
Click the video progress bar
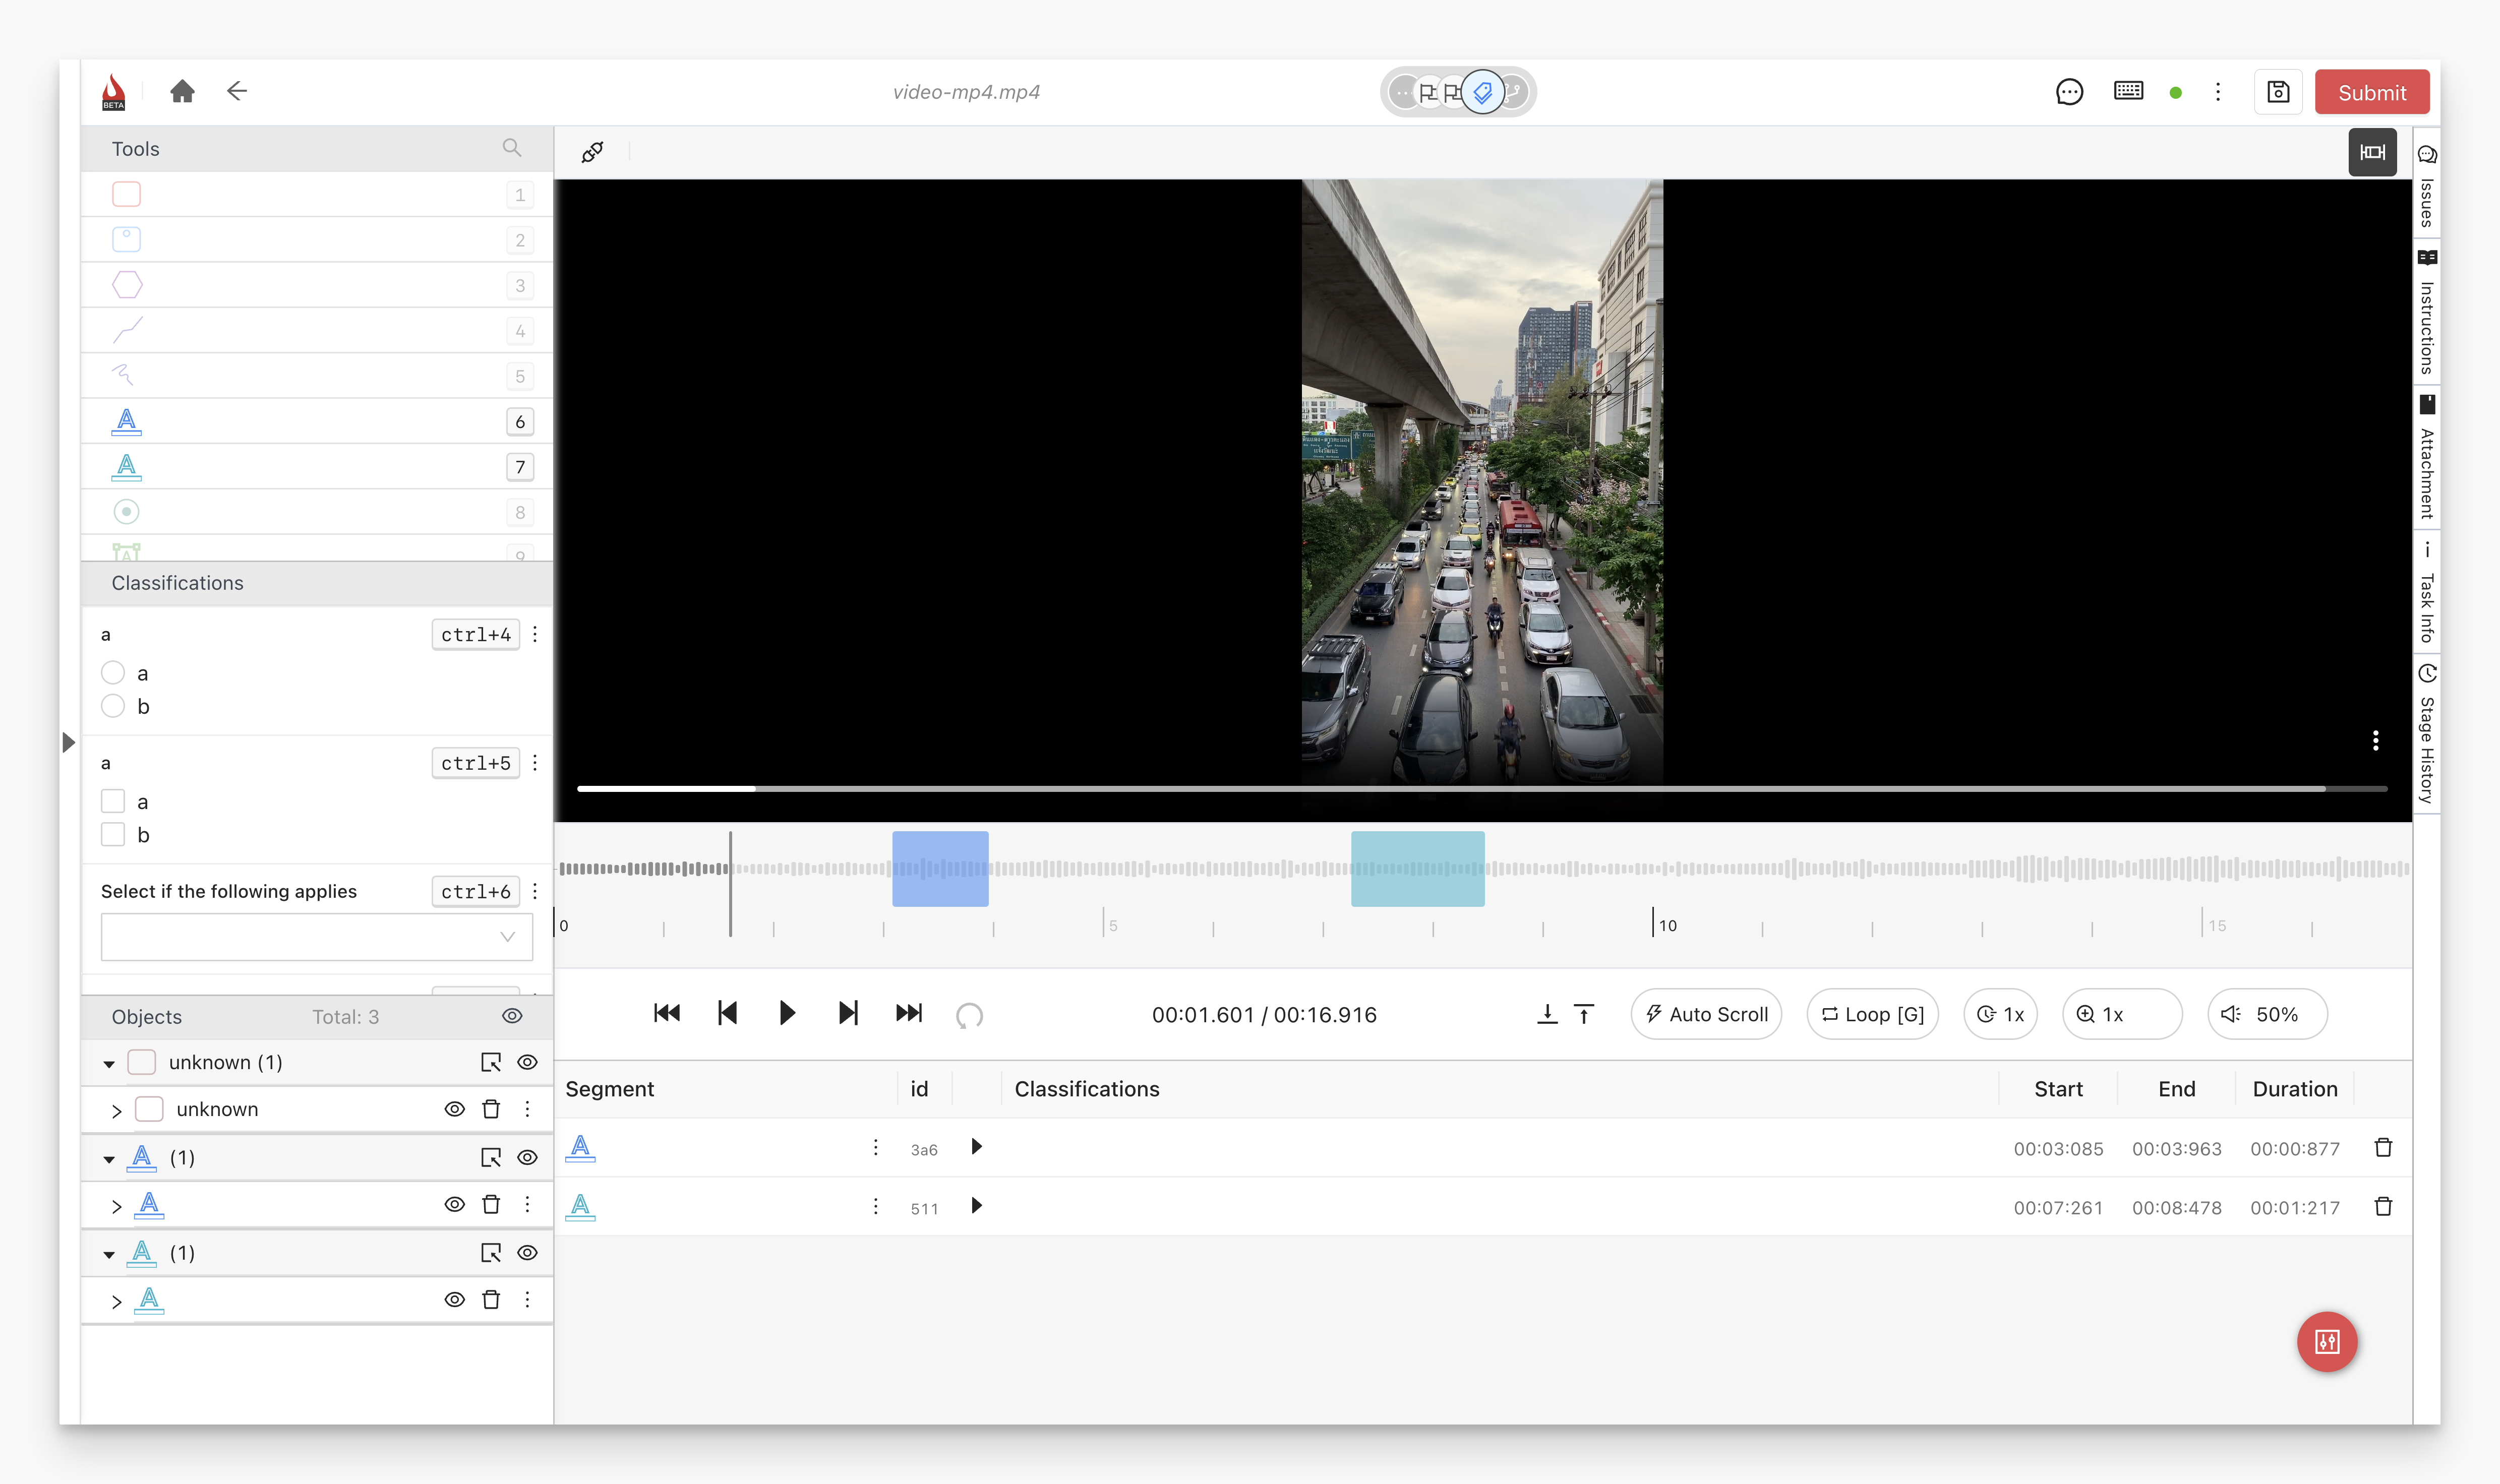(1450, 789)
